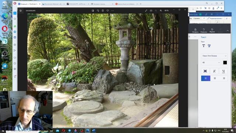Screen dimensions: 236x133
Task: Show hidden system tray icons
Action: 204,130
